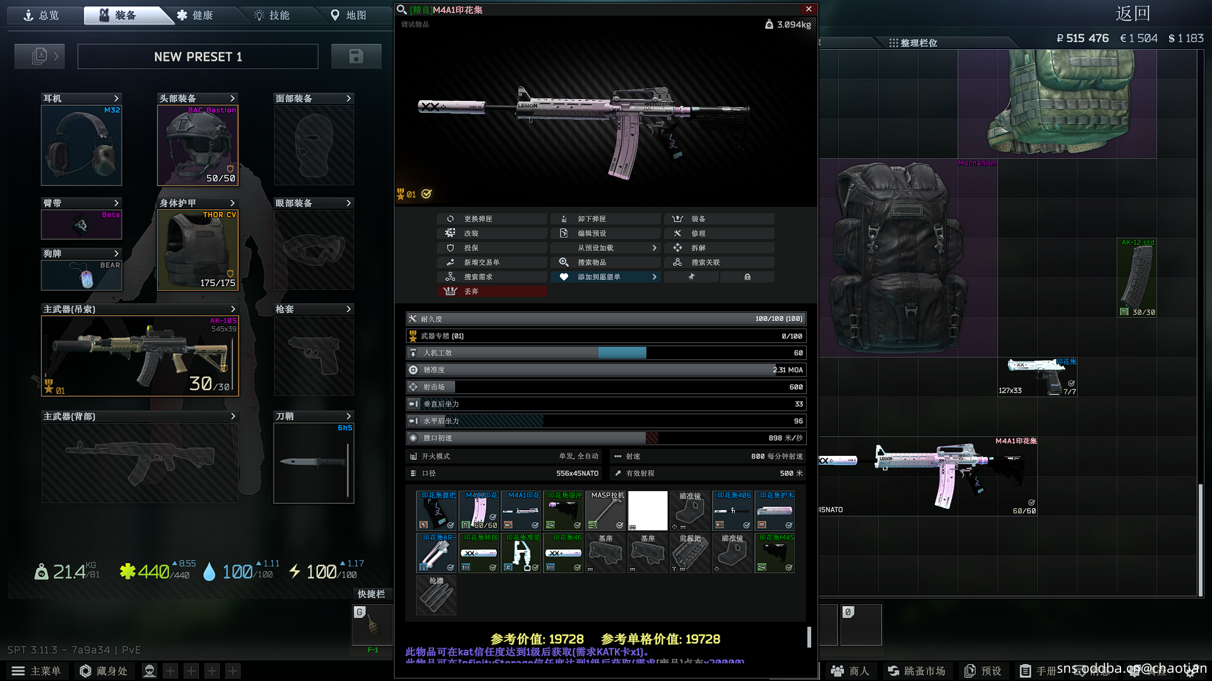1212x681 pixels.
Task: Click the 返回 back button
Action: pyautogui.click(x=1132, y=13)
